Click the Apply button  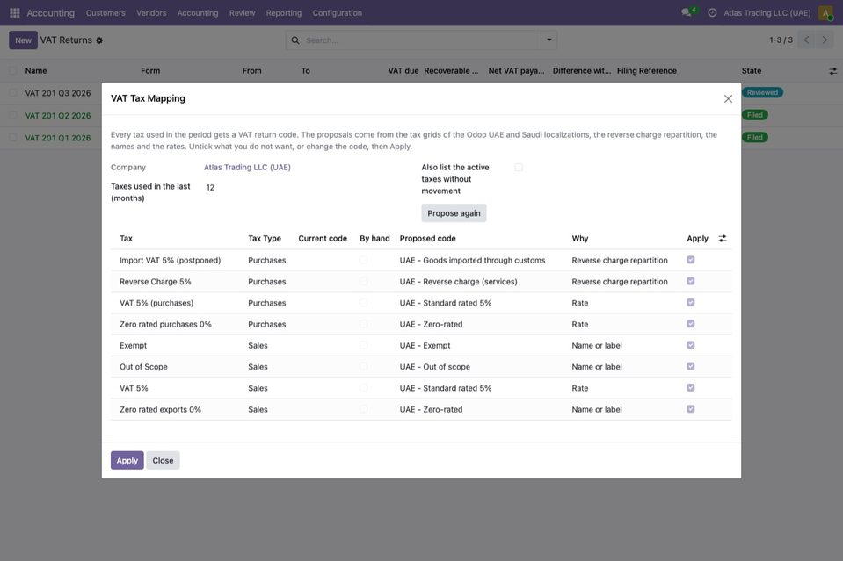127,460
